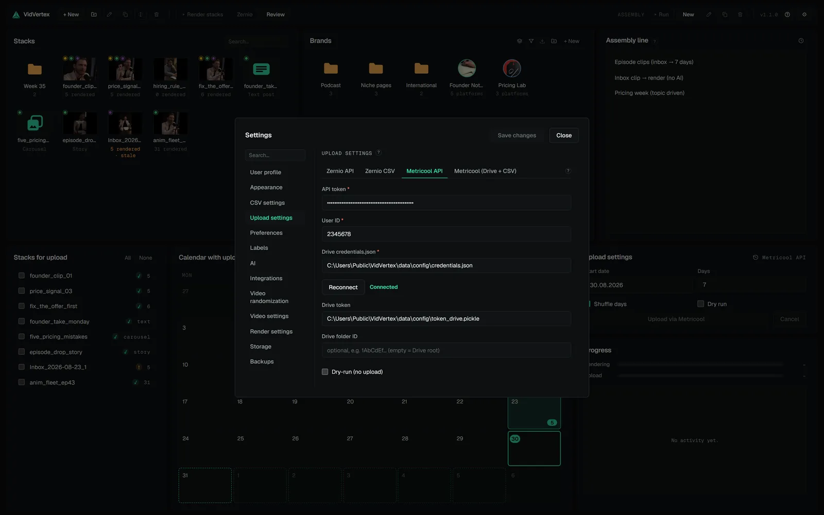Click the pencil icon in the Assembly toolbar
This screenshot has width=824, height=515.
709,14
